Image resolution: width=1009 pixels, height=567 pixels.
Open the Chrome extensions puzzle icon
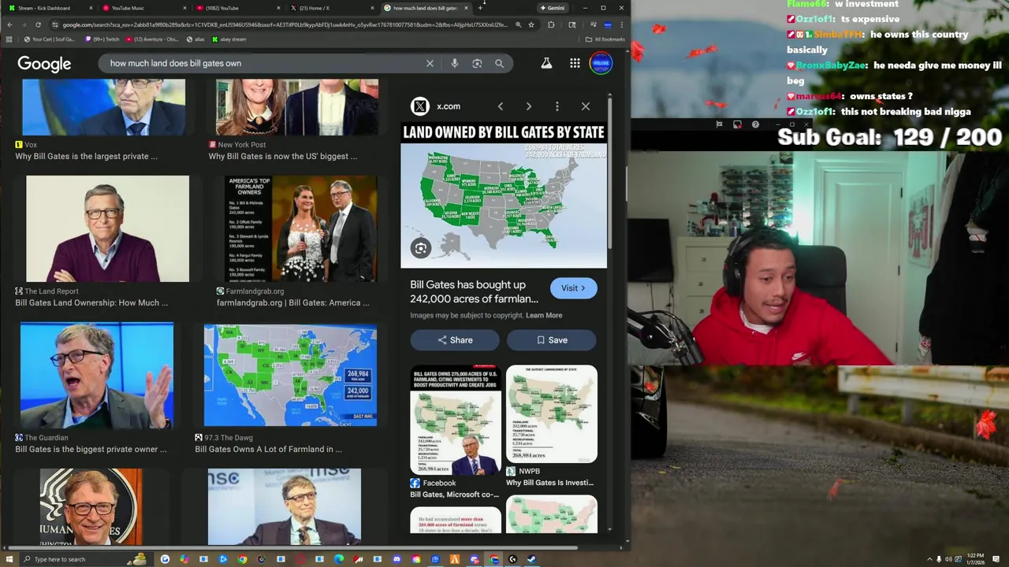(551, 24)
